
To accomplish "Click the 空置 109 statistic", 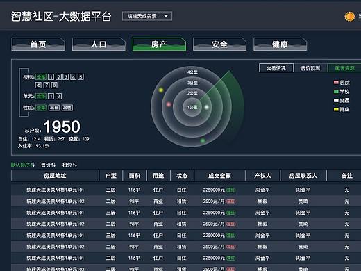I will coord(79,139).
